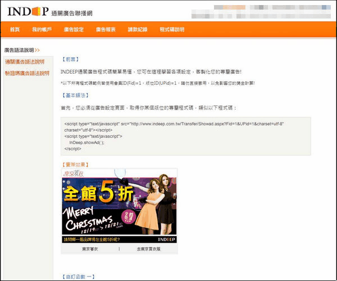Choose the 東京著衣 answer under the ad

point(91,248)
